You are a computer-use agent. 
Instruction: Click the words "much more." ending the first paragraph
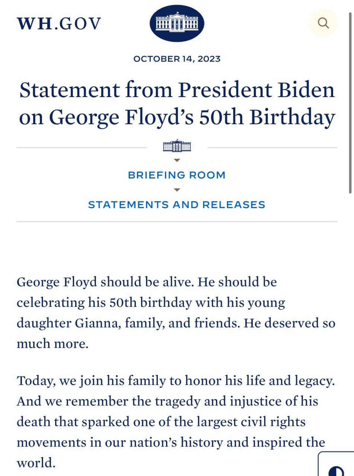click(x=52, y=344)
